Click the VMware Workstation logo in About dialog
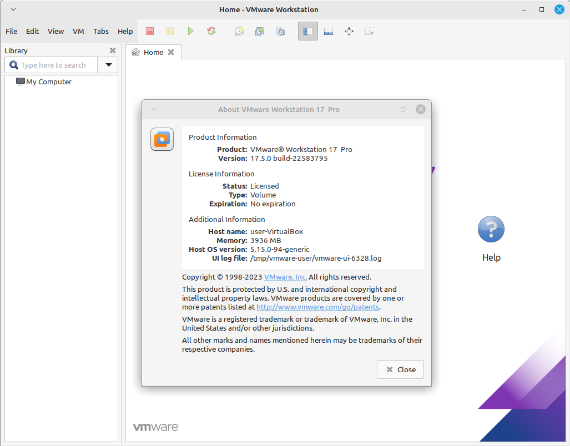 [x=162, y=139]
